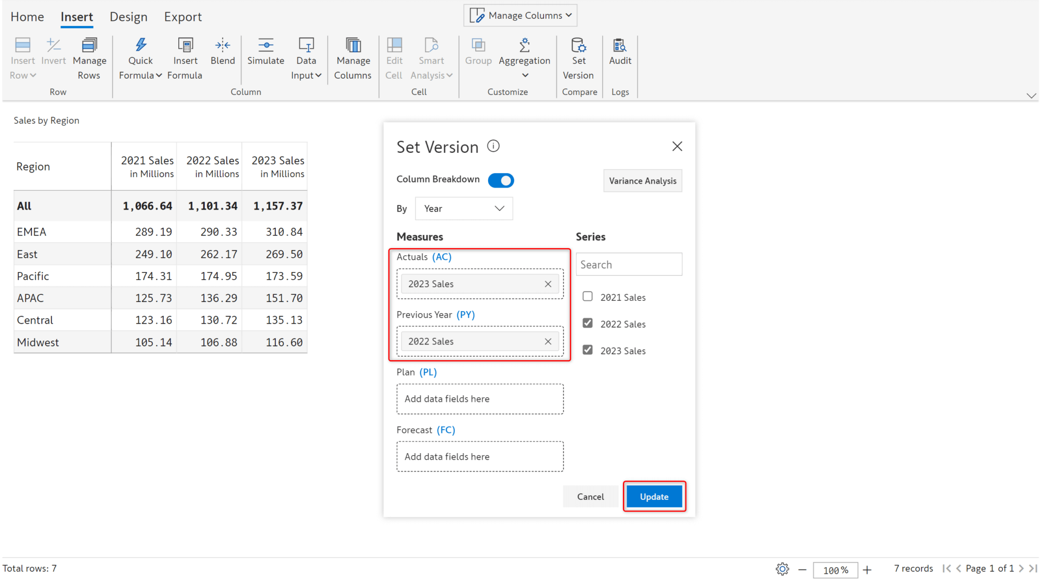1040x582 pixels.
Task: Check the 2021 Sales series checkbox
Action: (x=587, y=296)
